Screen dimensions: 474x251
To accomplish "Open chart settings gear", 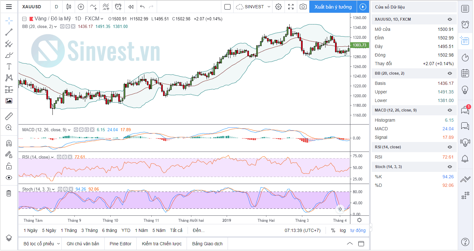I will pos(278,7).
